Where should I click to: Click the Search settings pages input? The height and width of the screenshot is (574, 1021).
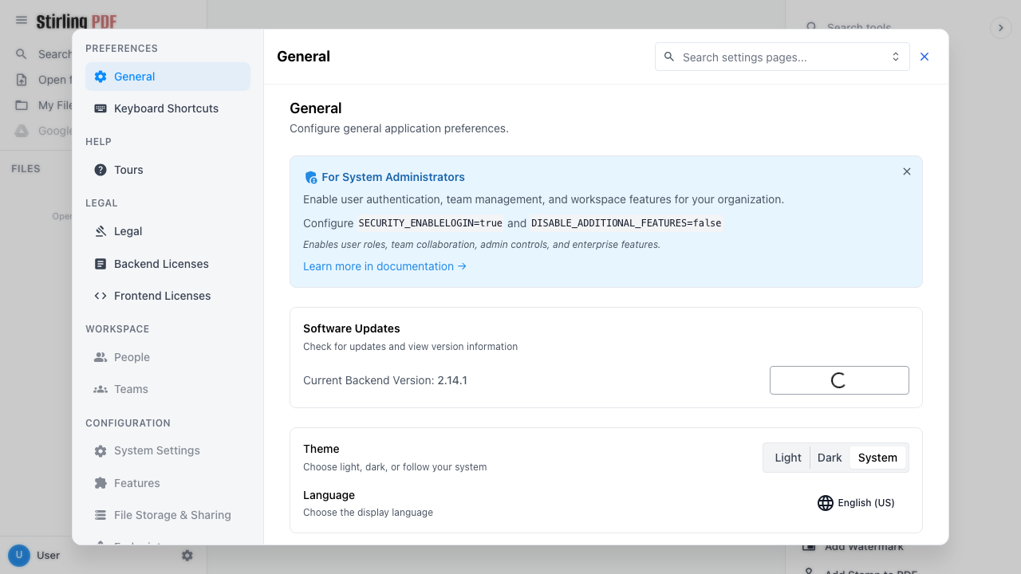click(x=783, y=57)
